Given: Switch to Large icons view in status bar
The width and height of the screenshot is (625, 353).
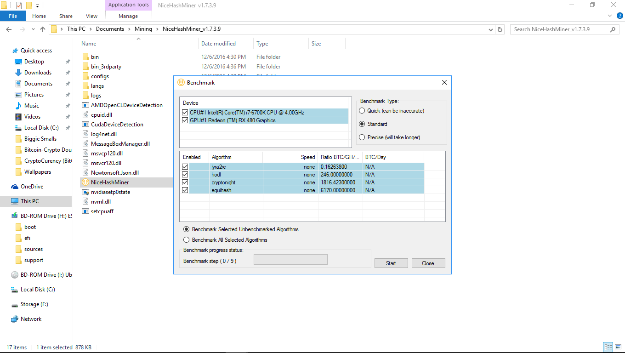Looking at the screenshot, I should 618,347.
